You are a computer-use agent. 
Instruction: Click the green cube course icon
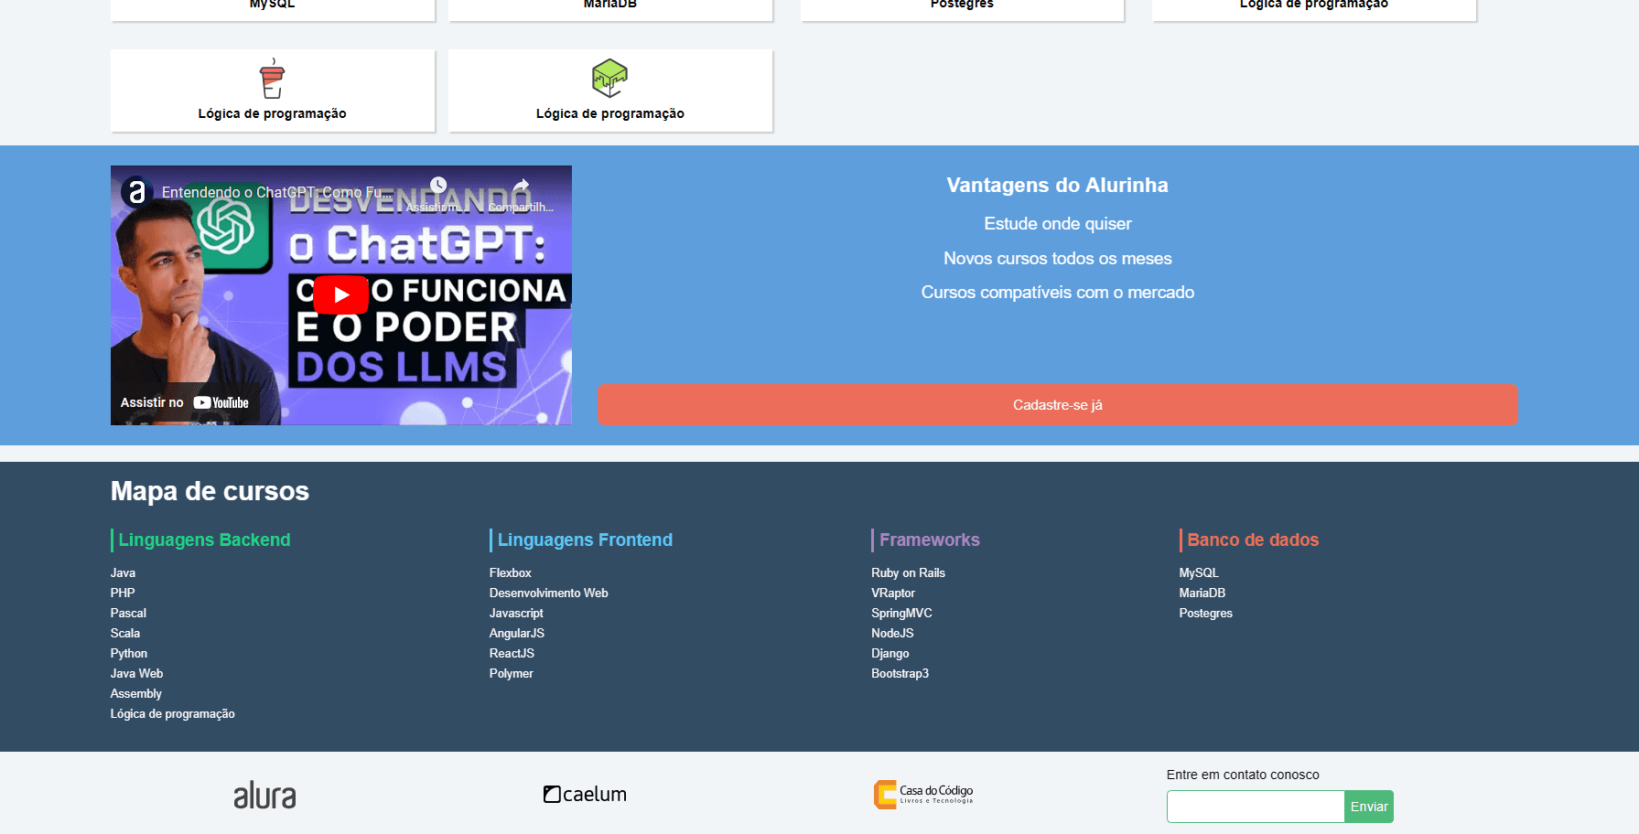coord(609,79)
